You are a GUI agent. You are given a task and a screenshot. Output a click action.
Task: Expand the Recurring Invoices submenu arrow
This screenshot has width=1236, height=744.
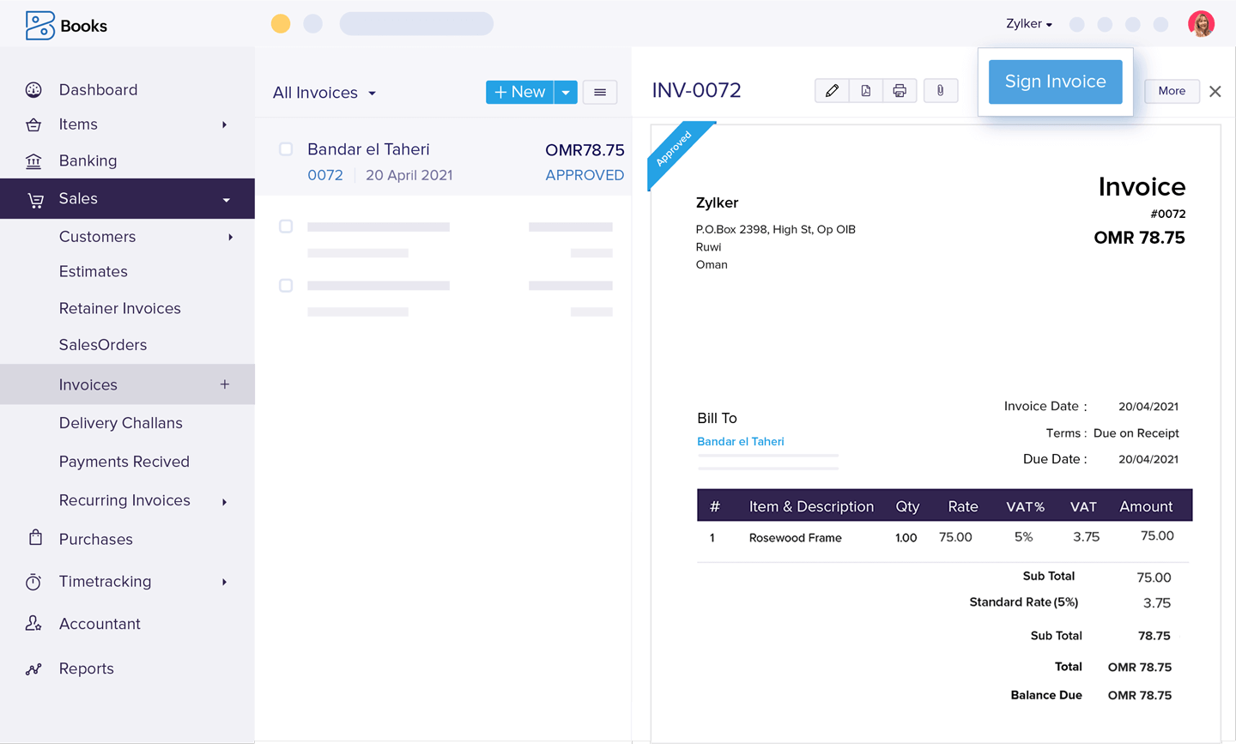click(225, 502)
